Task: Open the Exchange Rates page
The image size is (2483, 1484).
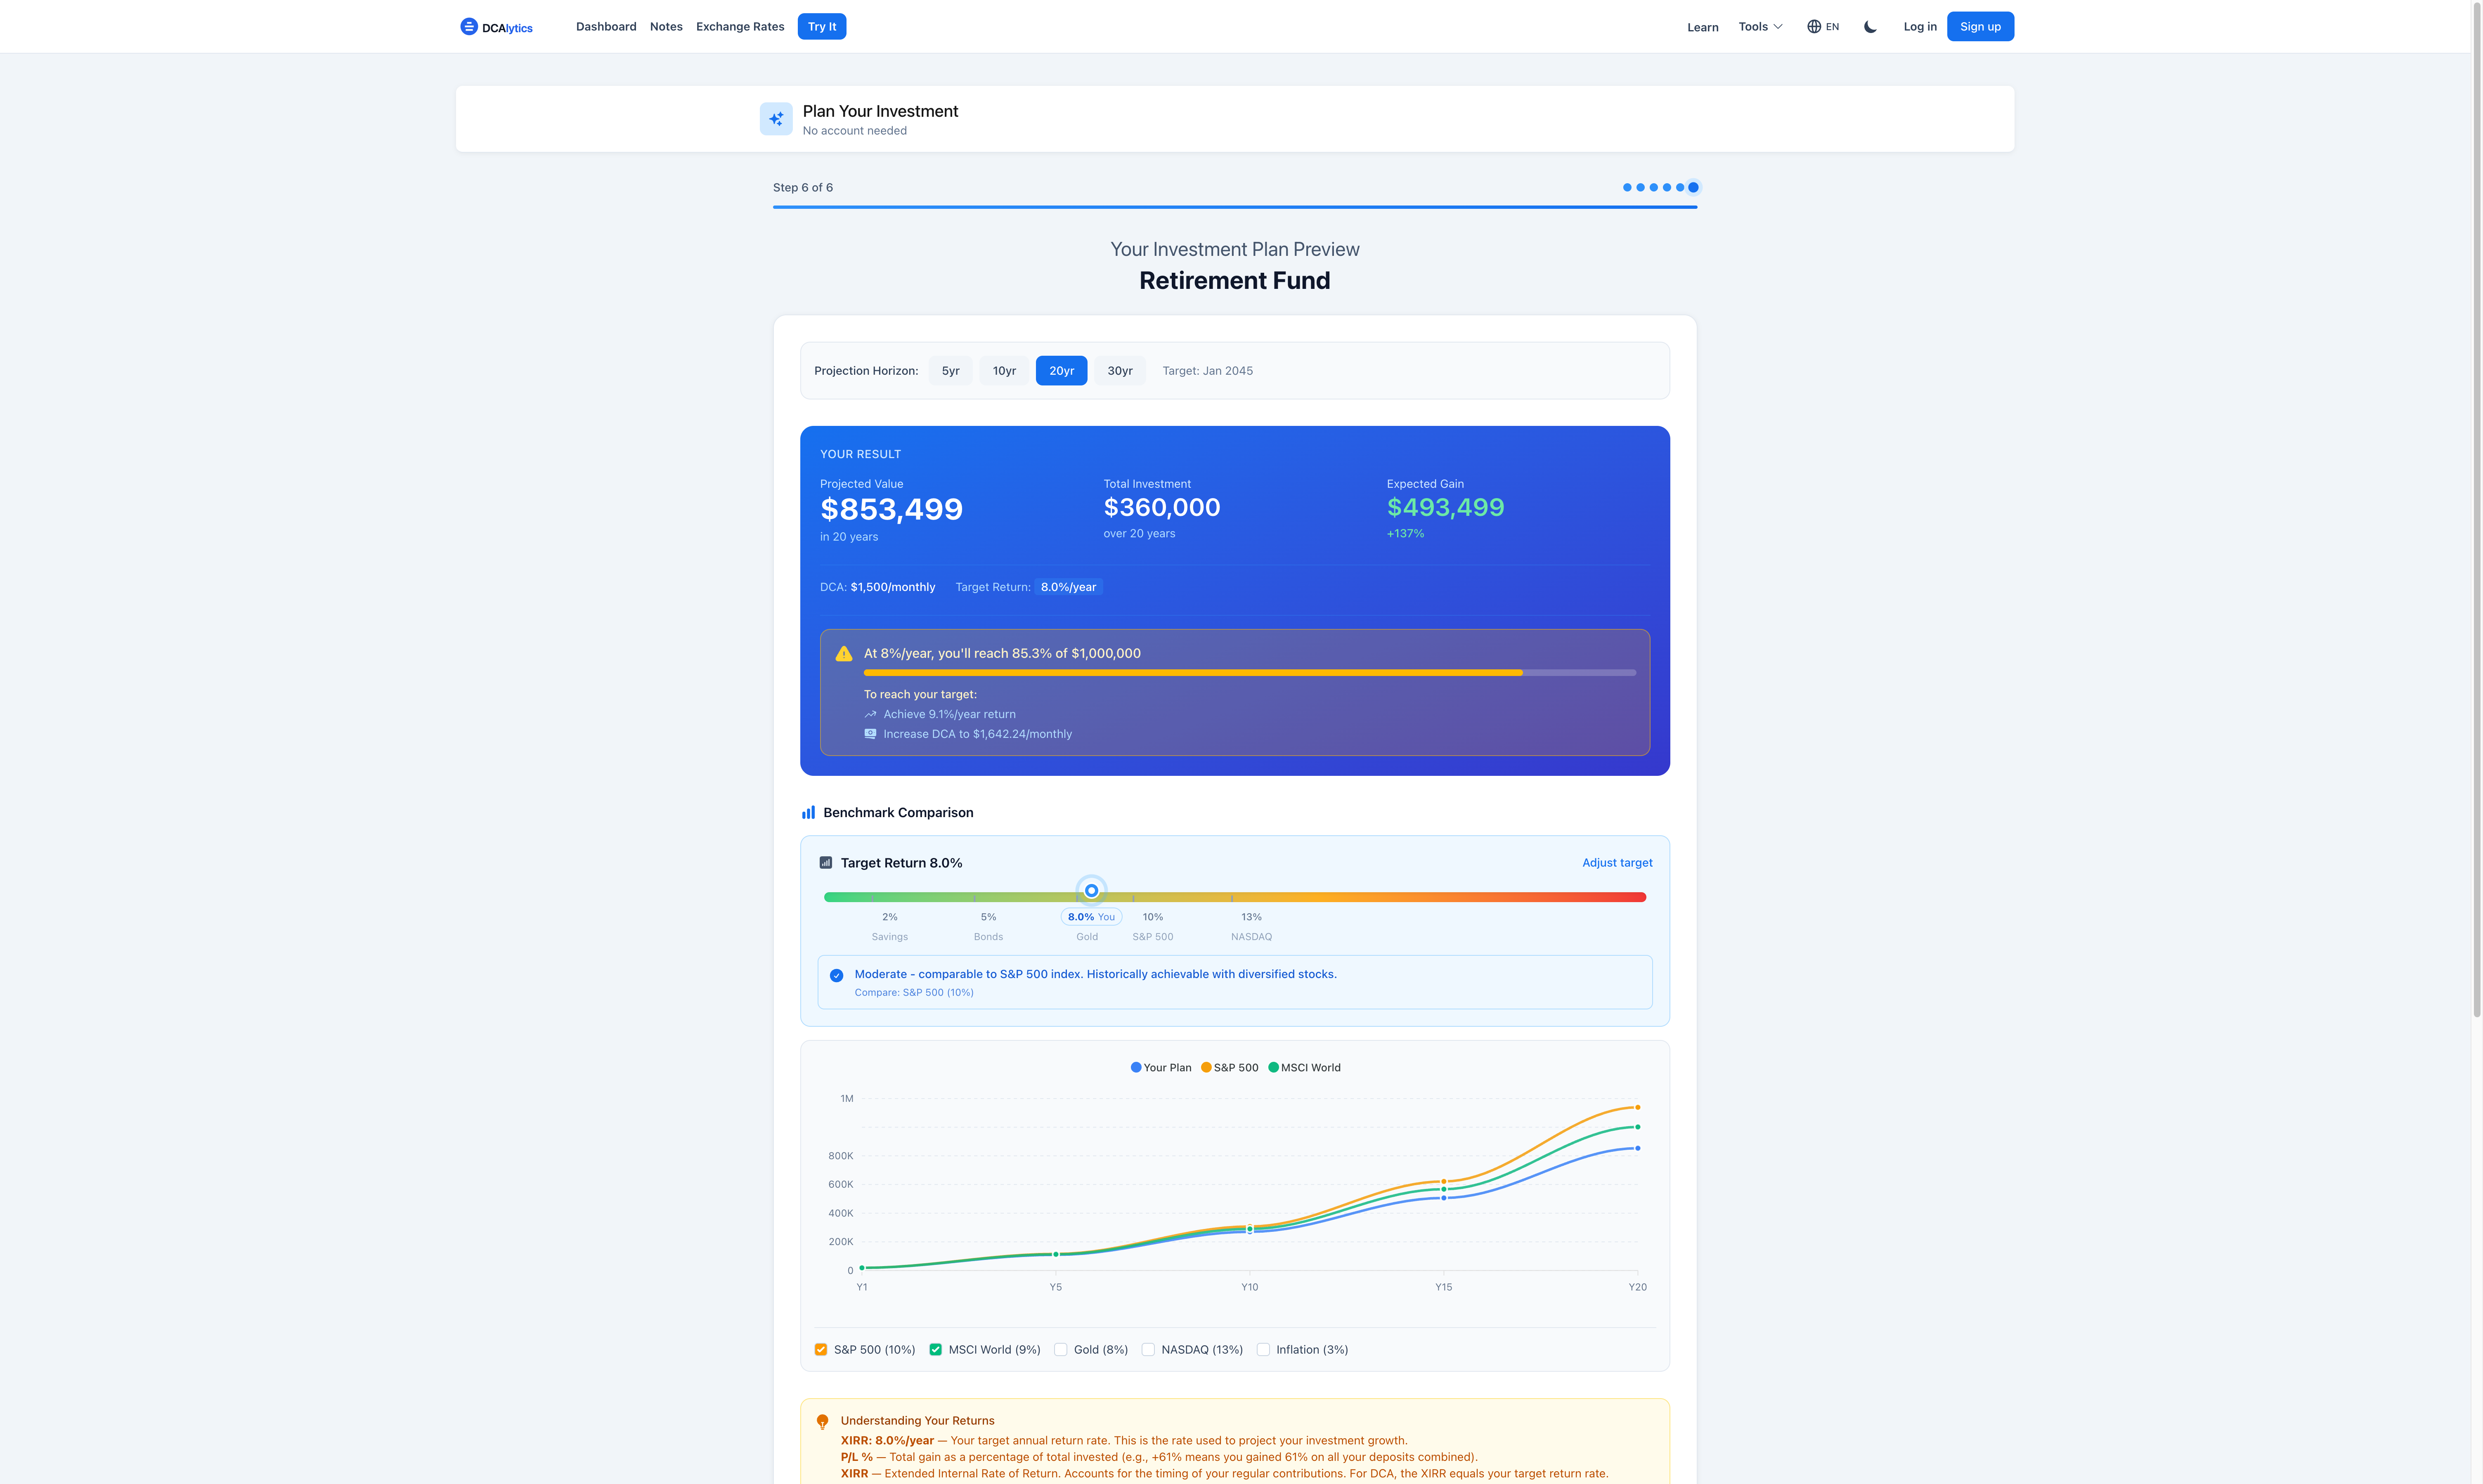Action: (x=740, y=26)
